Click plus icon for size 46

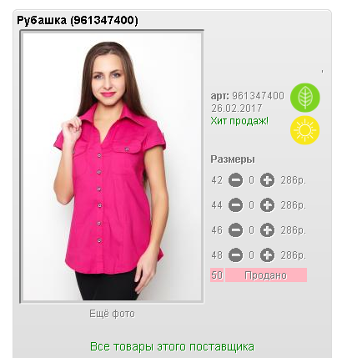point(267,230)
